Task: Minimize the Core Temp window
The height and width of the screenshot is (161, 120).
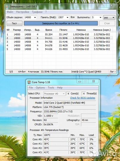Action: (80, 81)
